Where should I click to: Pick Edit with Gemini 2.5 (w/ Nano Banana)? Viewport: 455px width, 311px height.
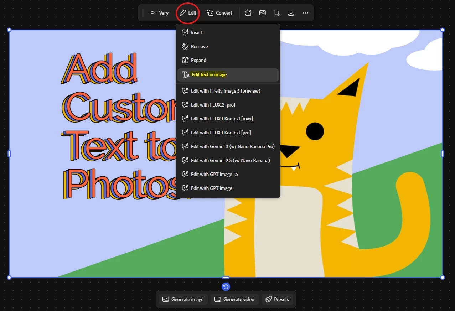pyautogui.click(x=228, y=160)
